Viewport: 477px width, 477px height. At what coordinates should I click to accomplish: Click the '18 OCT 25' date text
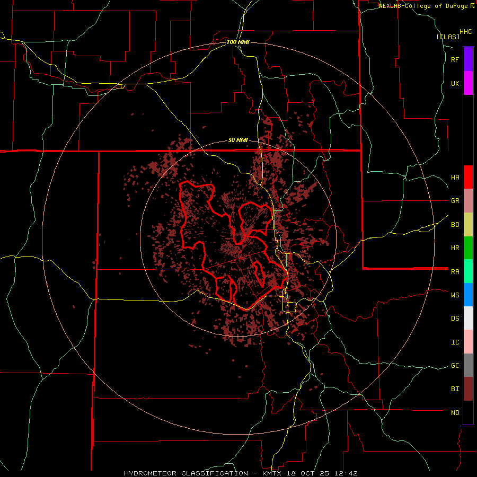(x=308, y=473)
